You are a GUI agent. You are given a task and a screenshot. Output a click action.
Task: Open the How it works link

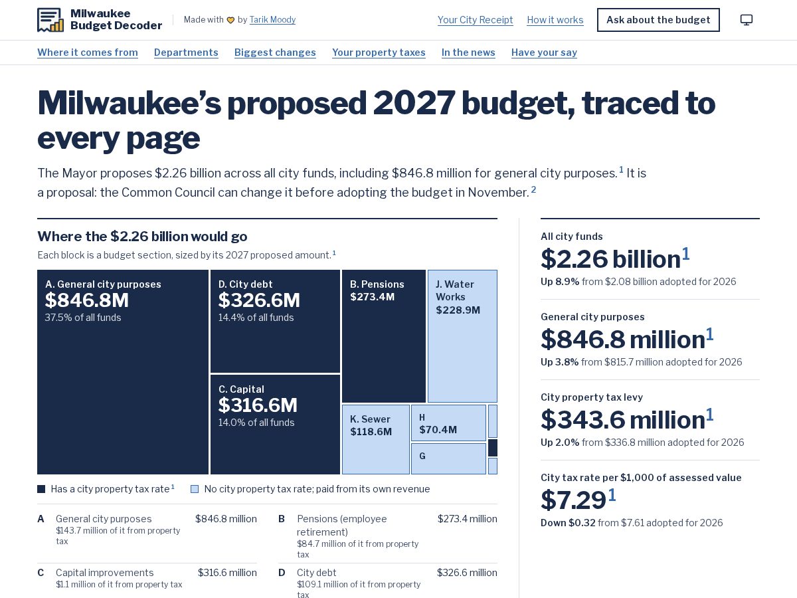click(x=555, y=20)
